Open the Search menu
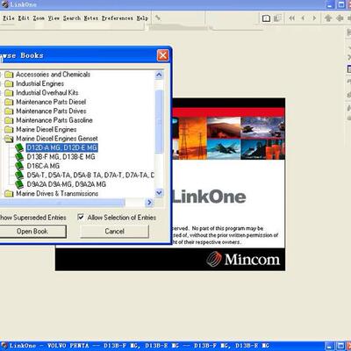 (72, 18)
